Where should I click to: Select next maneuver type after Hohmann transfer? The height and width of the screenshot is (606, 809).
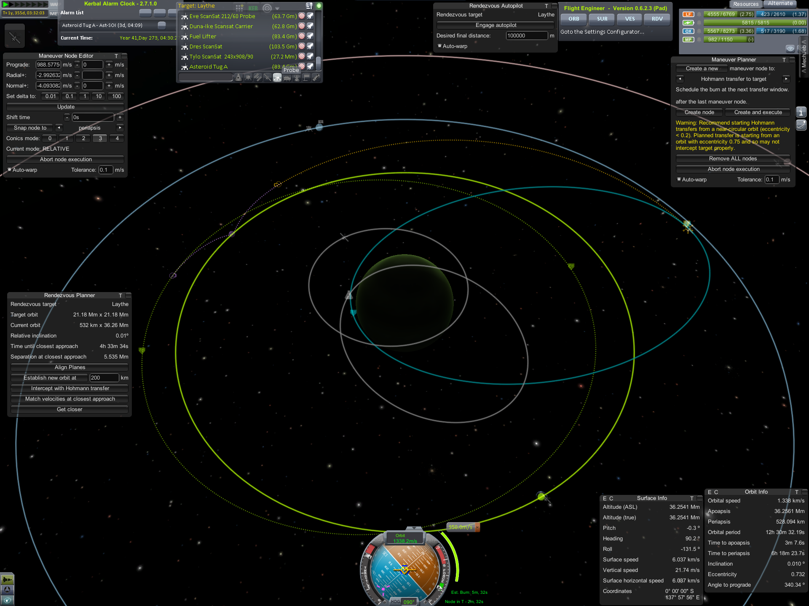(x=786, y=79)
